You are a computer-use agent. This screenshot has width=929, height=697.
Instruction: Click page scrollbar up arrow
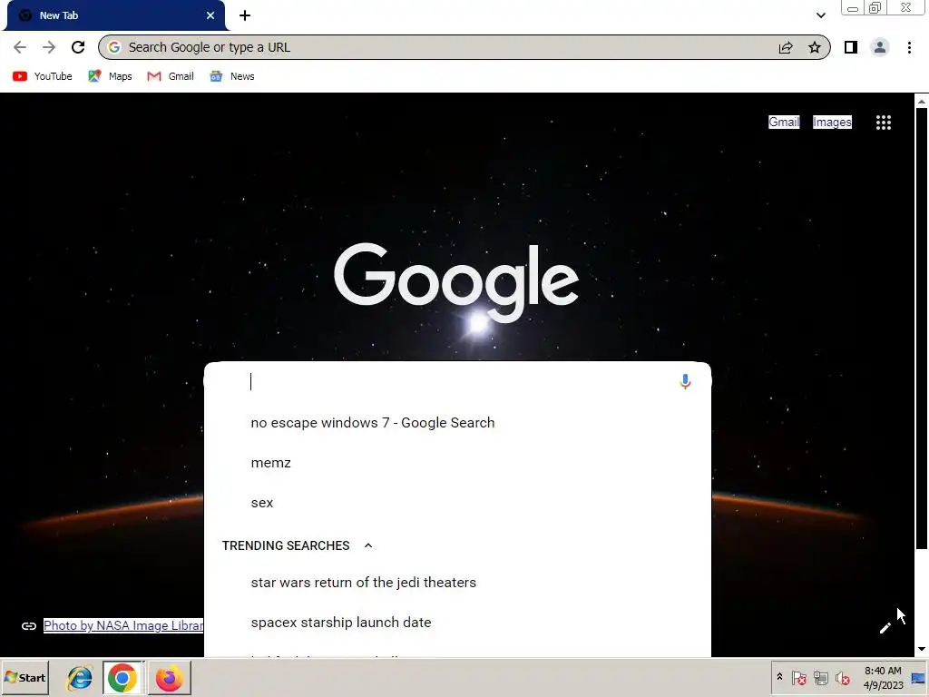[x=922, y=102]
